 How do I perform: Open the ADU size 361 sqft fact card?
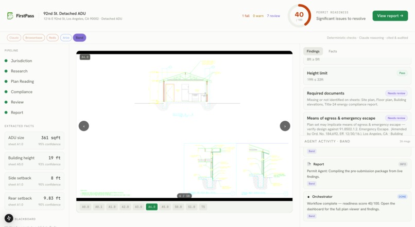[34, 141]
